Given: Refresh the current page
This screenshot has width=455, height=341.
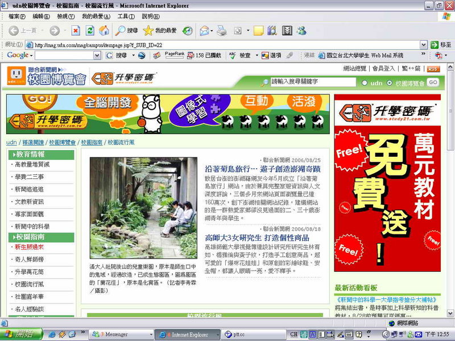Looking at the screenshot, I should pyautogui.click(x=90, y=31).
